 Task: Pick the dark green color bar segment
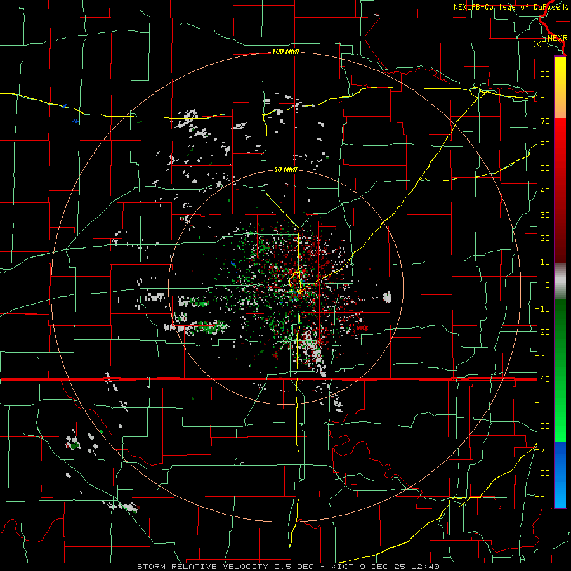[560, 315]
